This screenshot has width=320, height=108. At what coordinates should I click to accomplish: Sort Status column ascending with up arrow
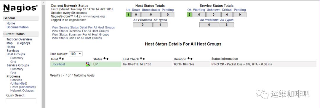[x=105, y=59]
